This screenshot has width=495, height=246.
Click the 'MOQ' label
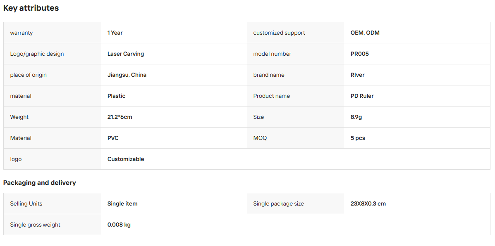(260, 138)
